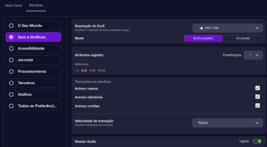Open the Resolução do Ecrã dropdown
The height and width of the screenshot is (147, 267).
point(228,28)
